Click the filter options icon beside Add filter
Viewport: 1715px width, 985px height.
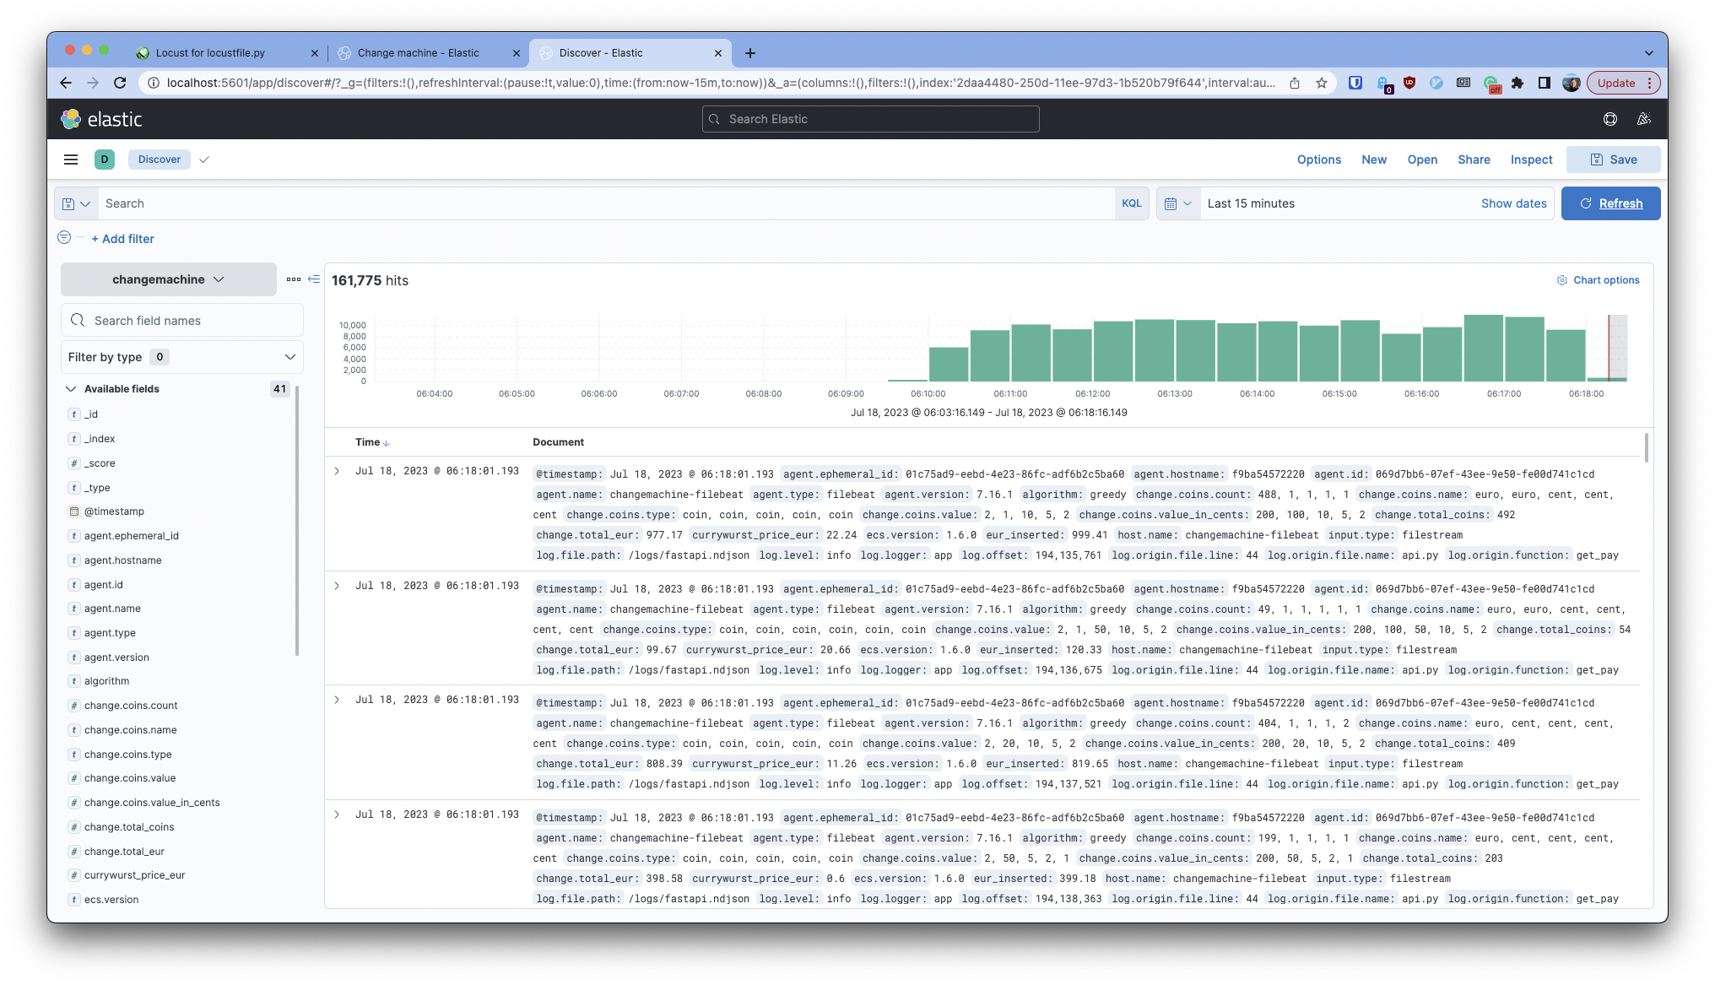tap(64, 238)
